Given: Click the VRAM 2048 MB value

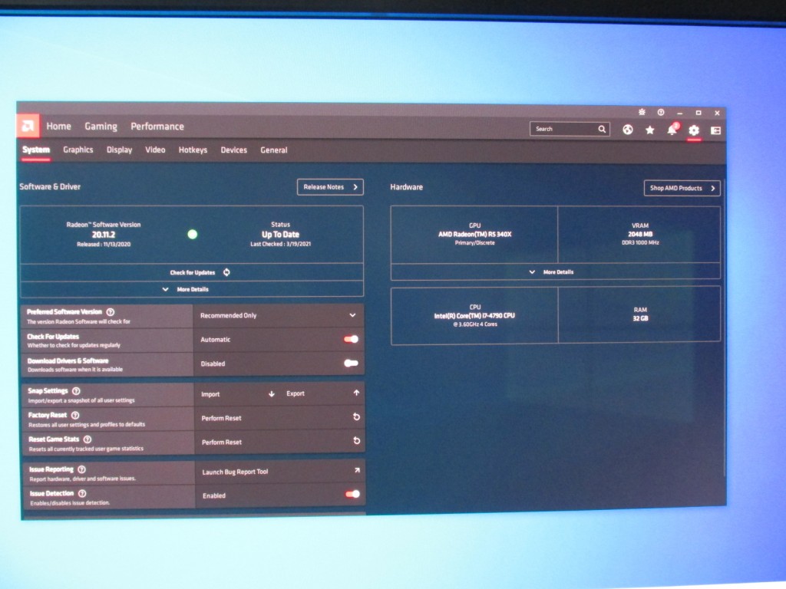Looking at the screenshot, I should pos(640,234).
